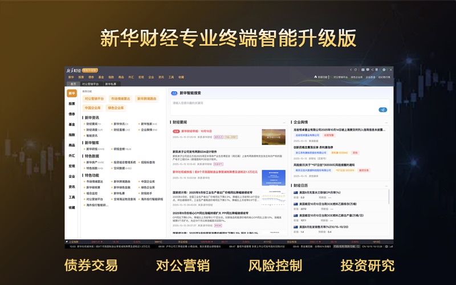Open 招投标查询 link
This screenshot has height=285, width=456.
tap(148, 162)
